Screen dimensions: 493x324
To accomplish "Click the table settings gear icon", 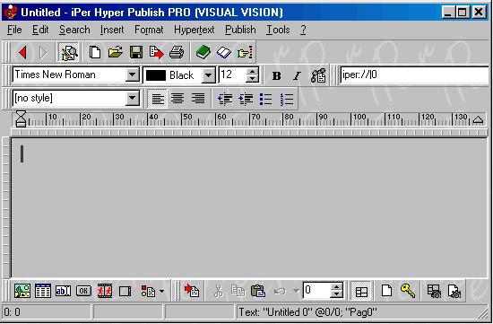I will (x=434, y=291).
